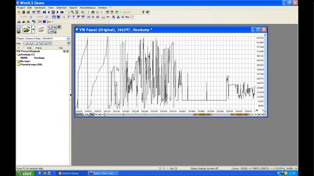Click the hexdump scrollbar right arrow

click(x=256, y=114)
